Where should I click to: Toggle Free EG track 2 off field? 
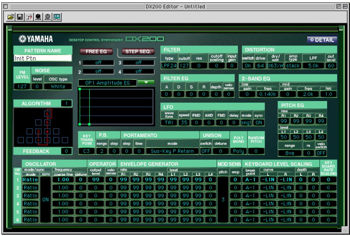(x=98, y=71)
